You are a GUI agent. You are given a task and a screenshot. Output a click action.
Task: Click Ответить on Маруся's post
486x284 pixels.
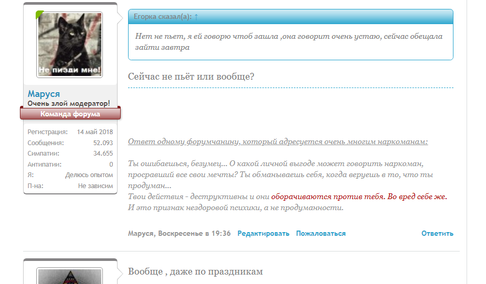pyautogui.click(x=437, y=234)
